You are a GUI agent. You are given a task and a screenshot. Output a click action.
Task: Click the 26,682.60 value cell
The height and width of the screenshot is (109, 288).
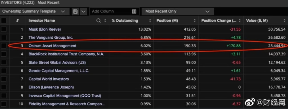coord(277,37)
